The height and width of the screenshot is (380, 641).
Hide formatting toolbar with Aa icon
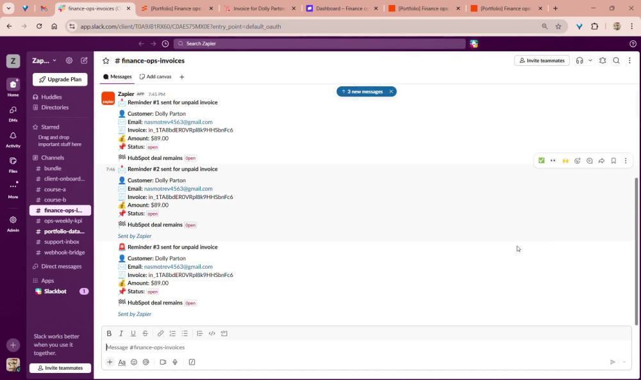click(122, 362)
